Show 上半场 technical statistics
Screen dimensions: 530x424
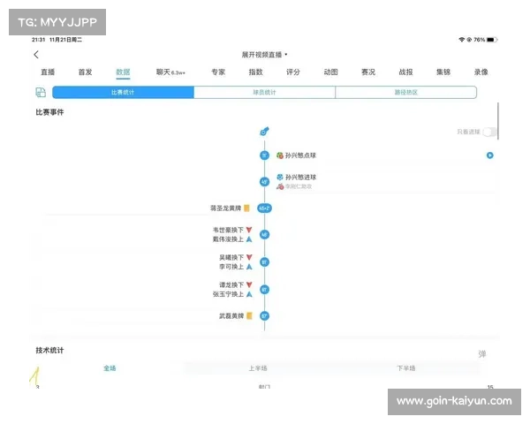(258, 368)
